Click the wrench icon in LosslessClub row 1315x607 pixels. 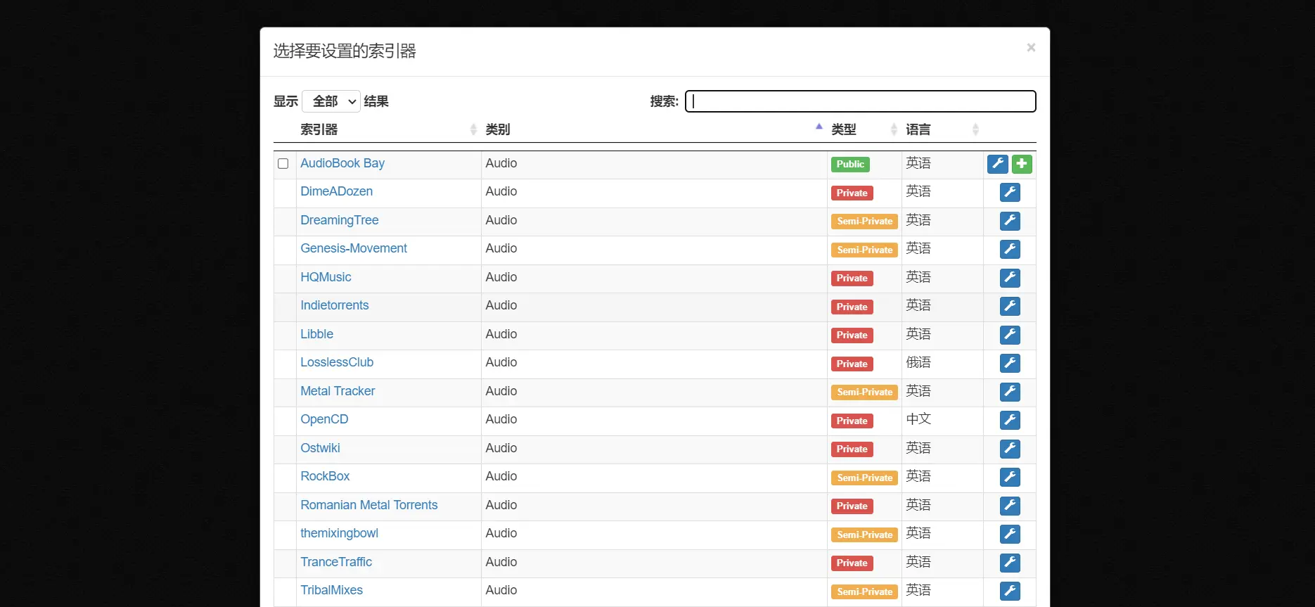[1010, 363]
